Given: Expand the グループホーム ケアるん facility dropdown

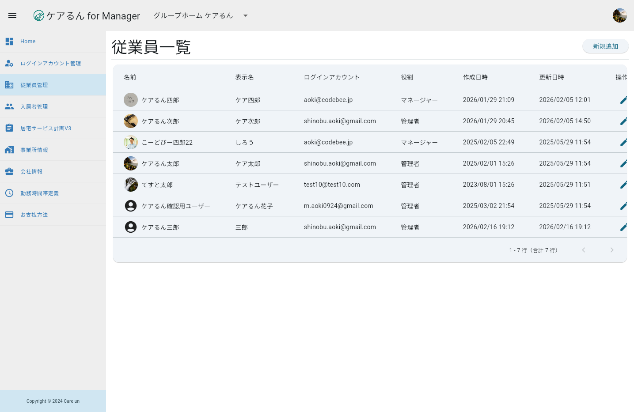Looking at the screenshot, I should click(x=245, y=15).
